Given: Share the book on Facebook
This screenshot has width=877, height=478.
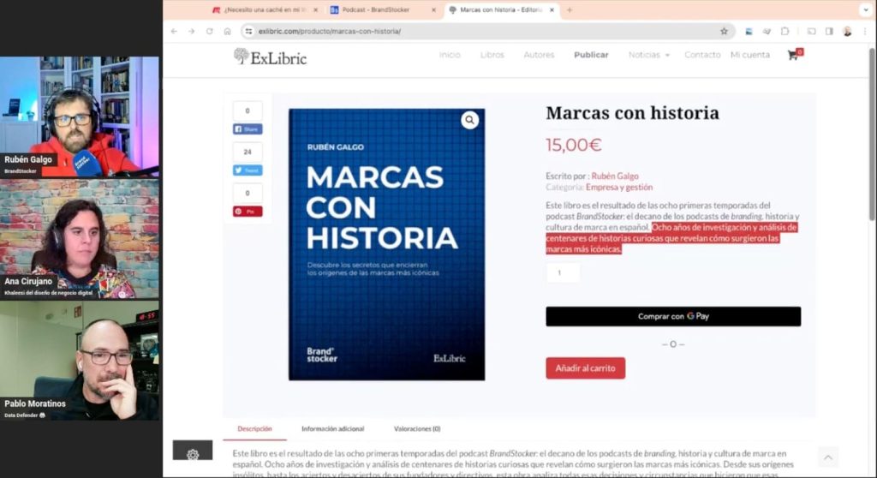Looking at the screenshot, I should pos(248,129).
